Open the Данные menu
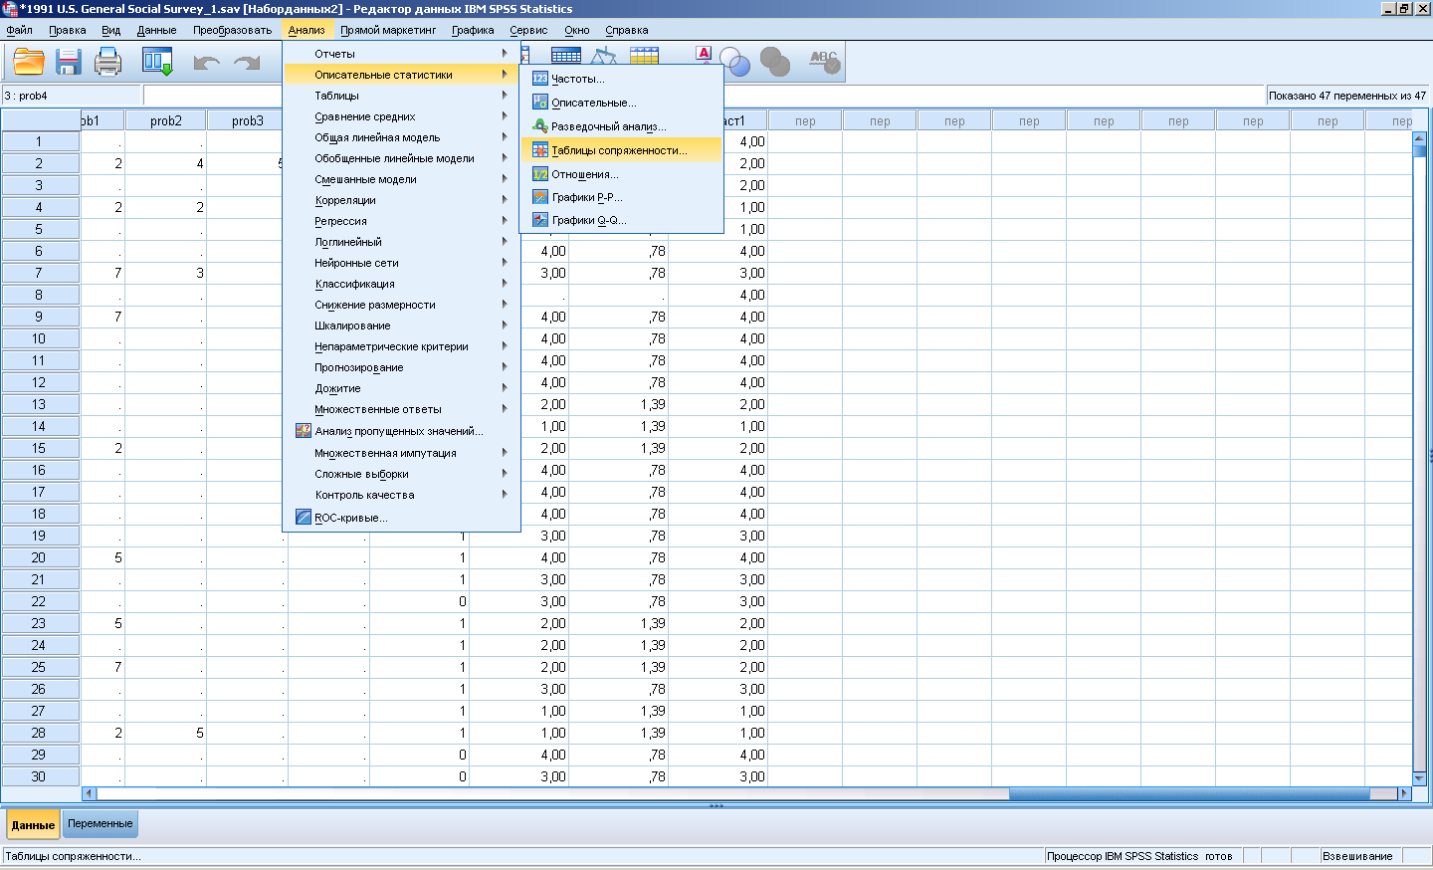Image resolution: width=1433 pixels, height=870 pixels. 157,30
